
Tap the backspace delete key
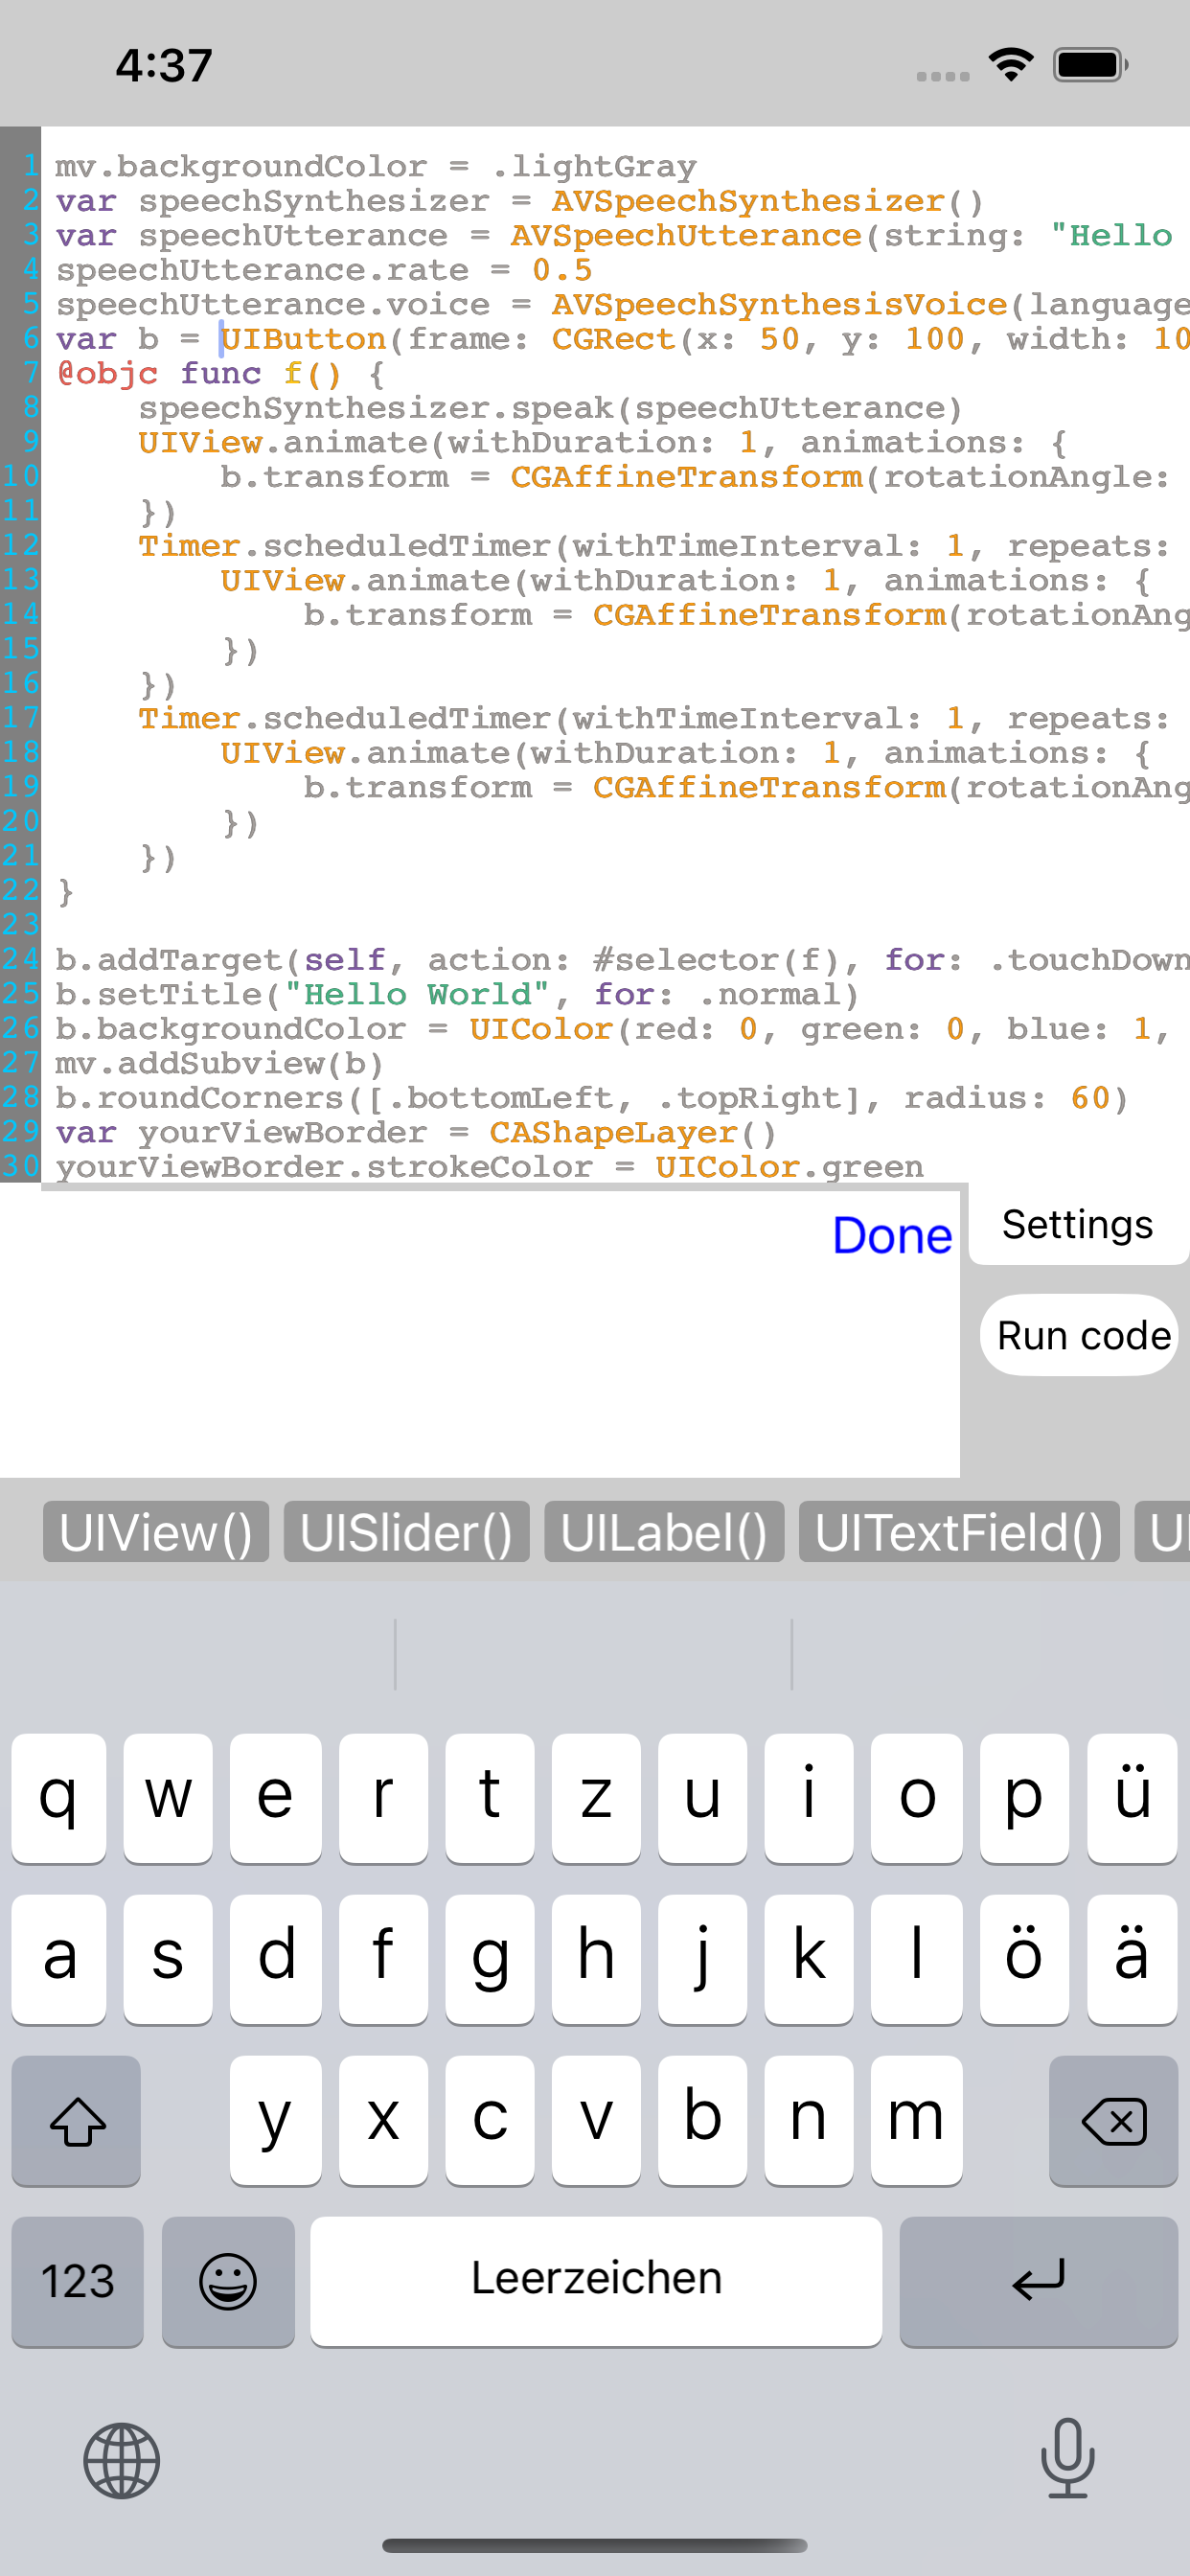(x=1113, y=2121)
